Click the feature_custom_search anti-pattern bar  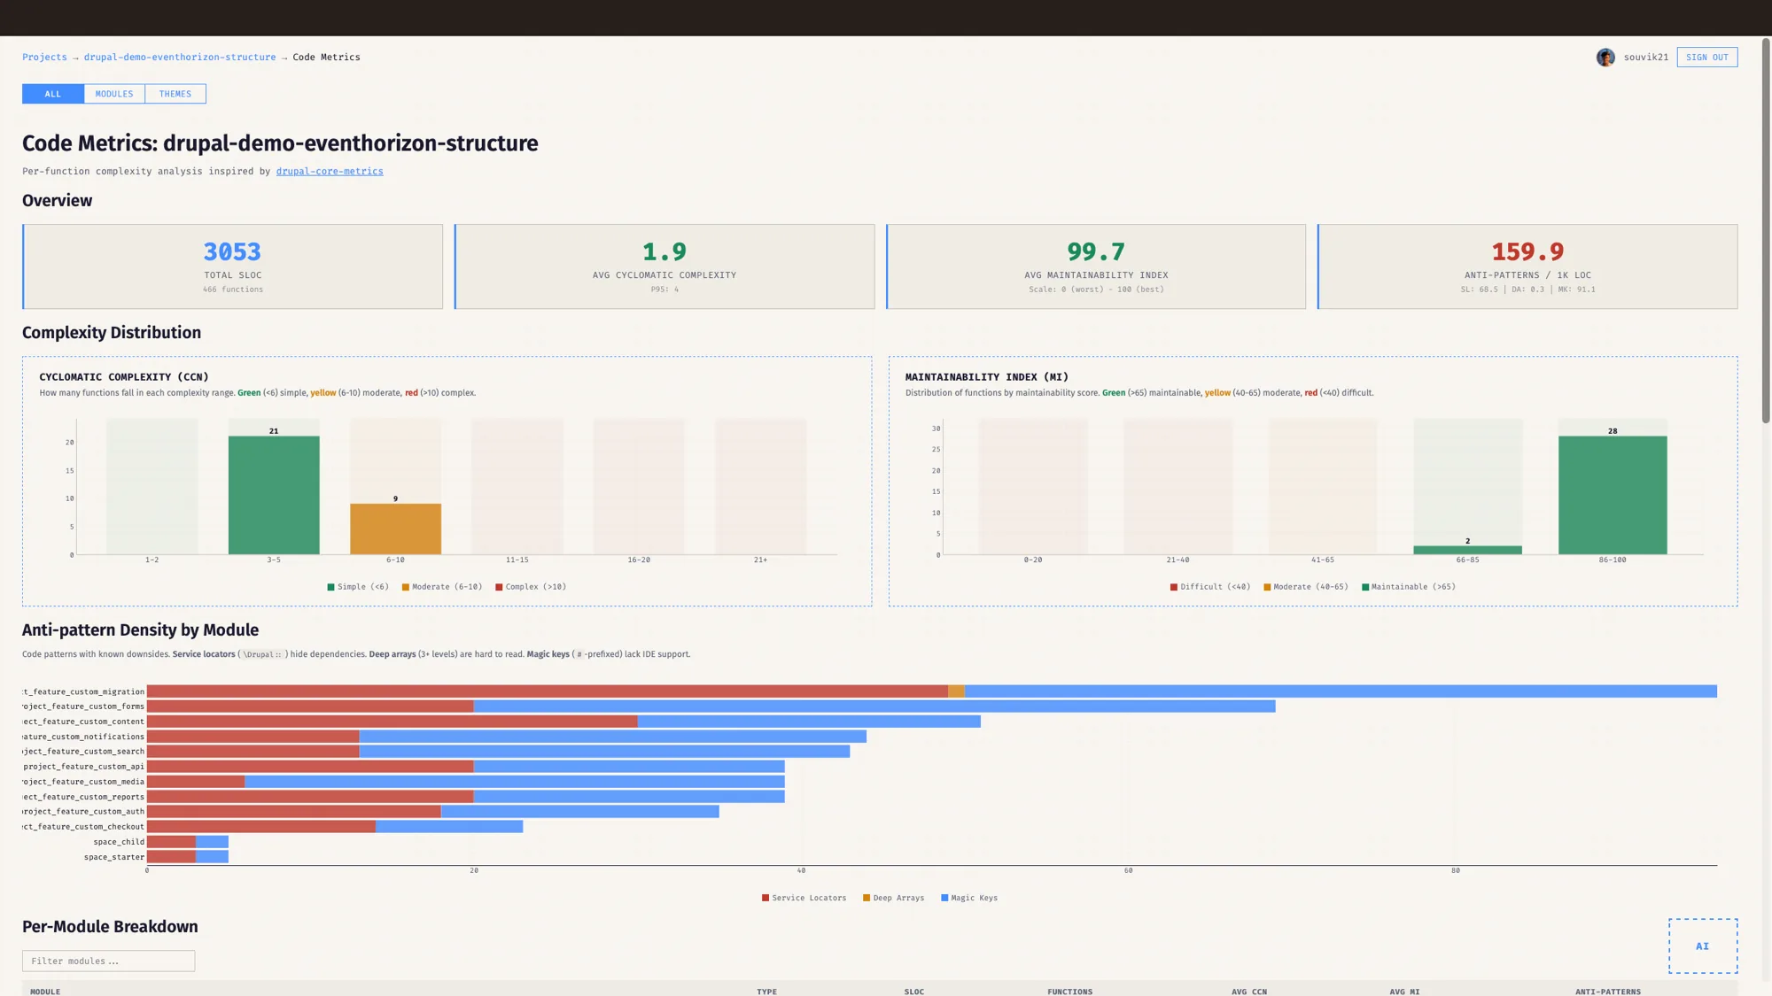[498, 752]
